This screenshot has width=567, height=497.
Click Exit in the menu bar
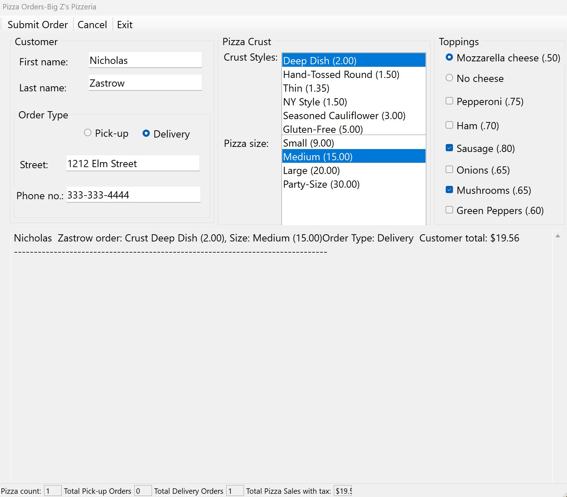coord(125,25)
